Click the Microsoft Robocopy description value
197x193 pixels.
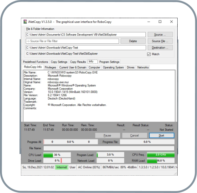[59, 76]
